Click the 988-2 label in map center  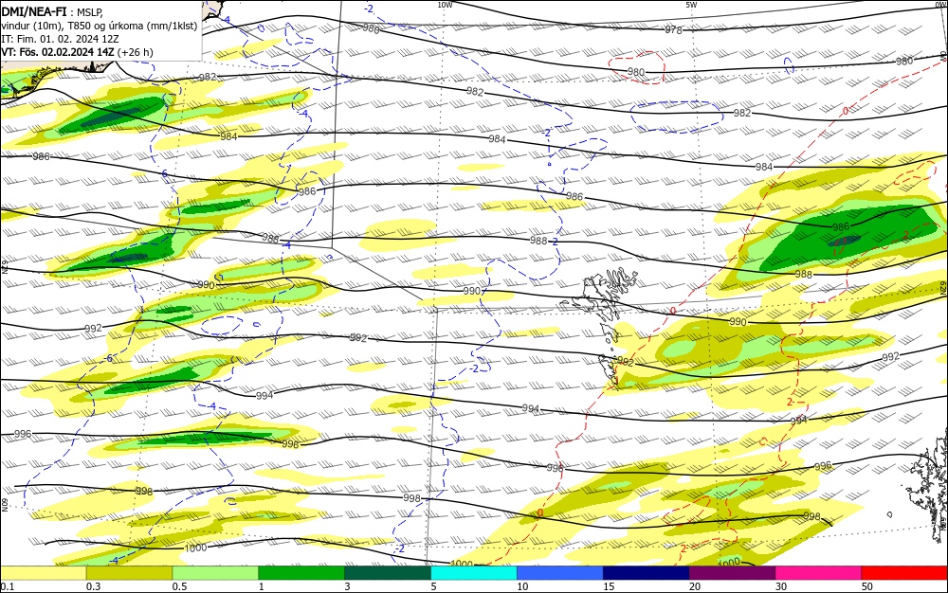coord(543,241)
